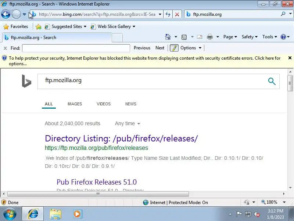Click the Home page icon
The width and height of the screenshot is (294, 221).
pyautogui.click(x=168, y=37)
